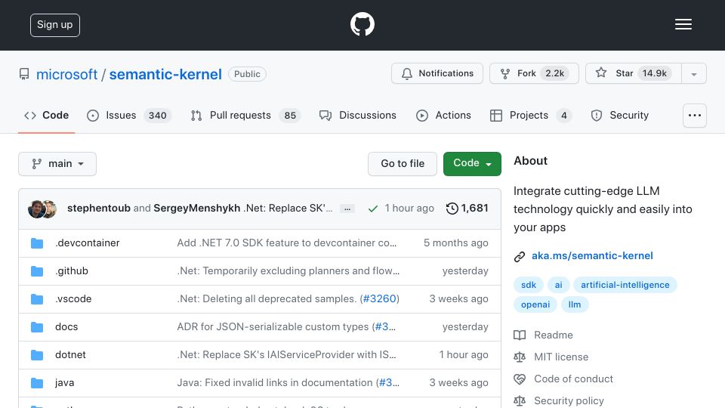Open the .vscode folder

73,299
